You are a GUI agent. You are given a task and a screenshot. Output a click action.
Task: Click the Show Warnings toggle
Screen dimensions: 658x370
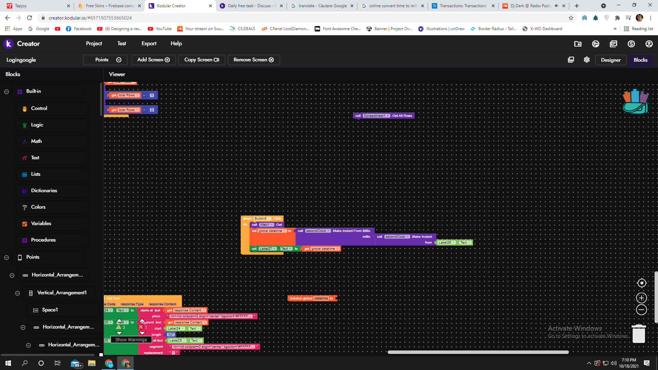pos(131,340)
